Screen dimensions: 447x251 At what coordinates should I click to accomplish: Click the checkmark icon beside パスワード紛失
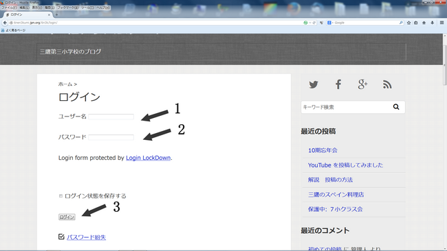coord(61,237)
